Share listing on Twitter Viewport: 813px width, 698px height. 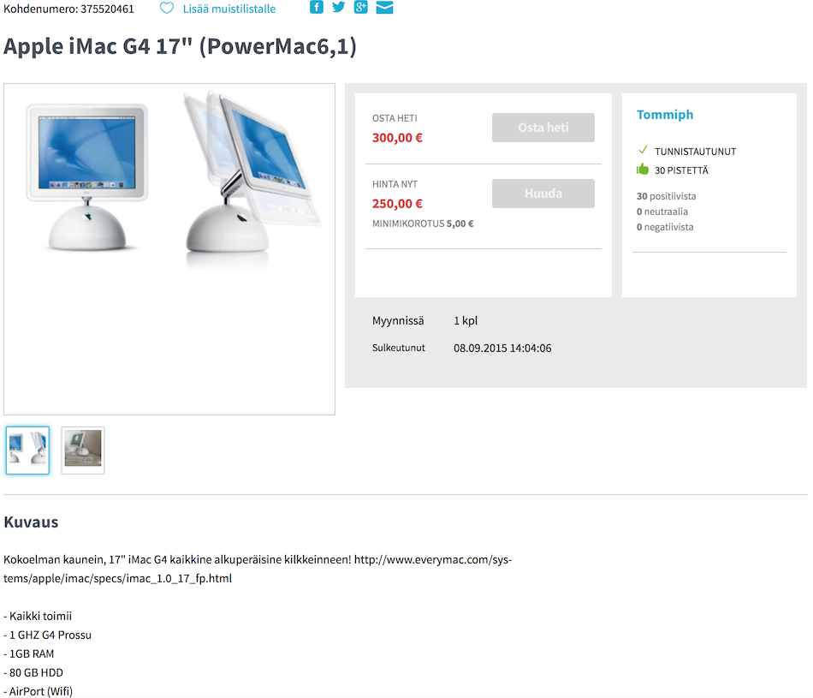[x=339, y=7]
